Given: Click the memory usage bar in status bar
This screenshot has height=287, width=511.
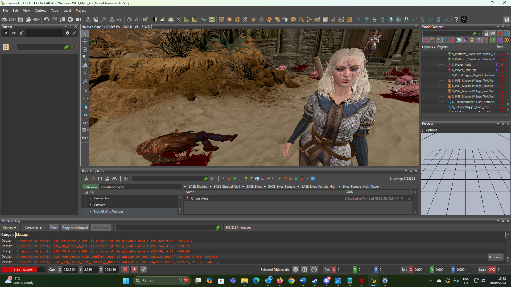Looking at the screenshot, I should 23,270.
